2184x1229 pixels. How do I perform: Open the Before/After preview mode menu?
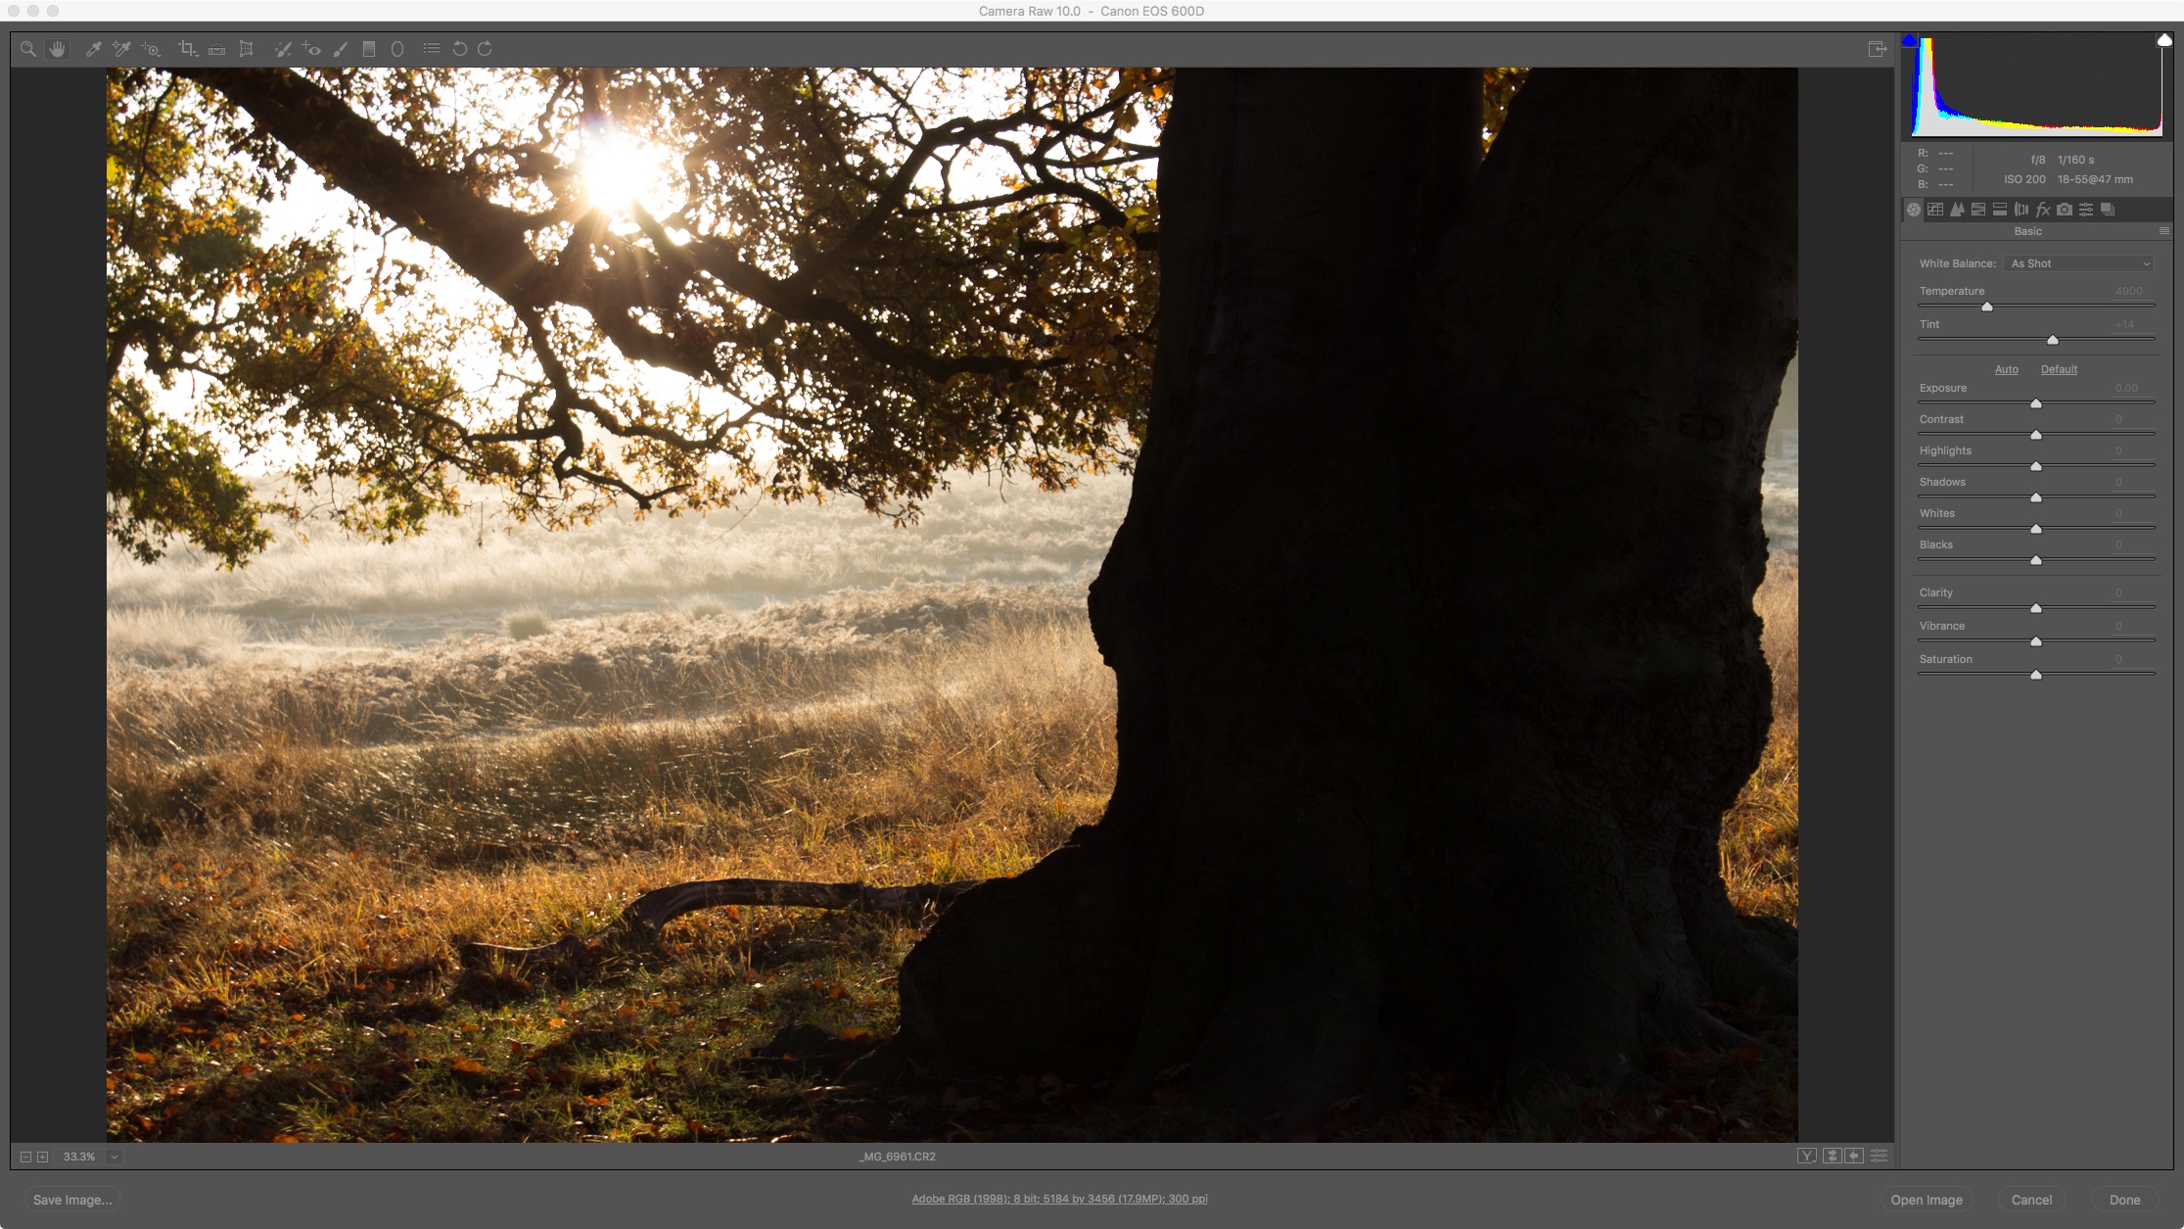click(x=1807, y=1157)
